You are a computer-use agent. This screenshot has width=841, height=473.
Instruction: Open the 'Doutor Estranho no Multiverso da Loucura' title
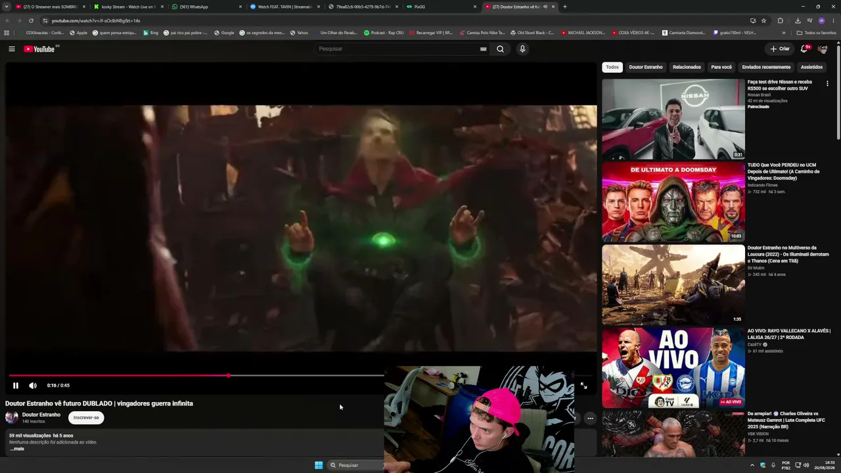coord(788,254)
